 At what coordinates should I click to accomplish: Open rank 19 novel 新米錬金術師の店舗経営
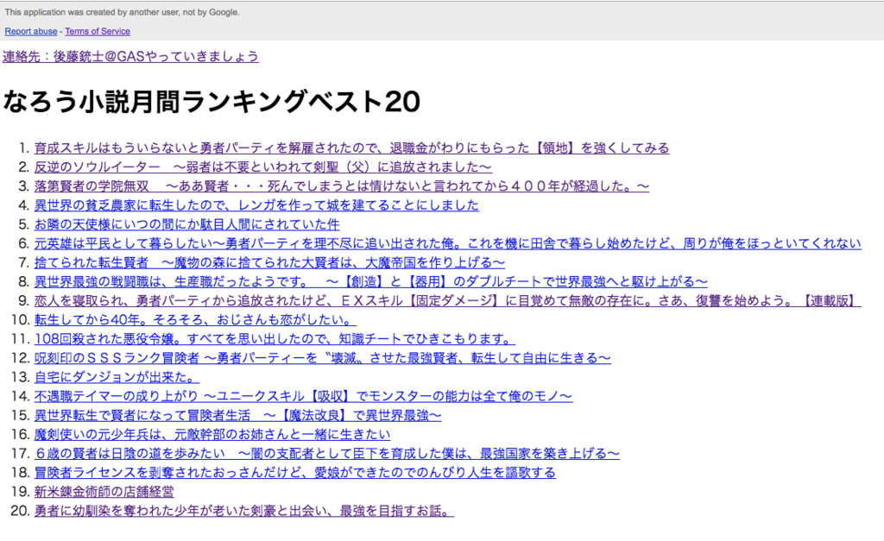[104, 492]
